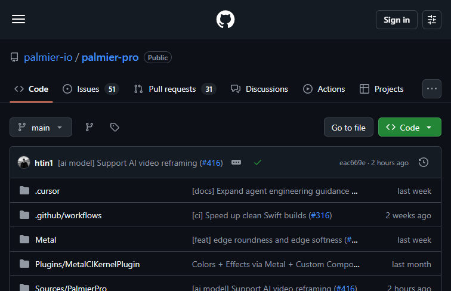This screenshot has width=451, height=291.
Task: Open pull request #316 link
Action: point(320,216)
